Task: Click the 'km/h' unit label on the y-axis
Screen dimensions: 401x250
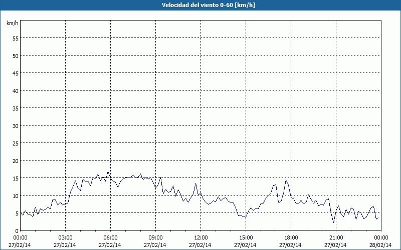Action: (x=12, y=23)
